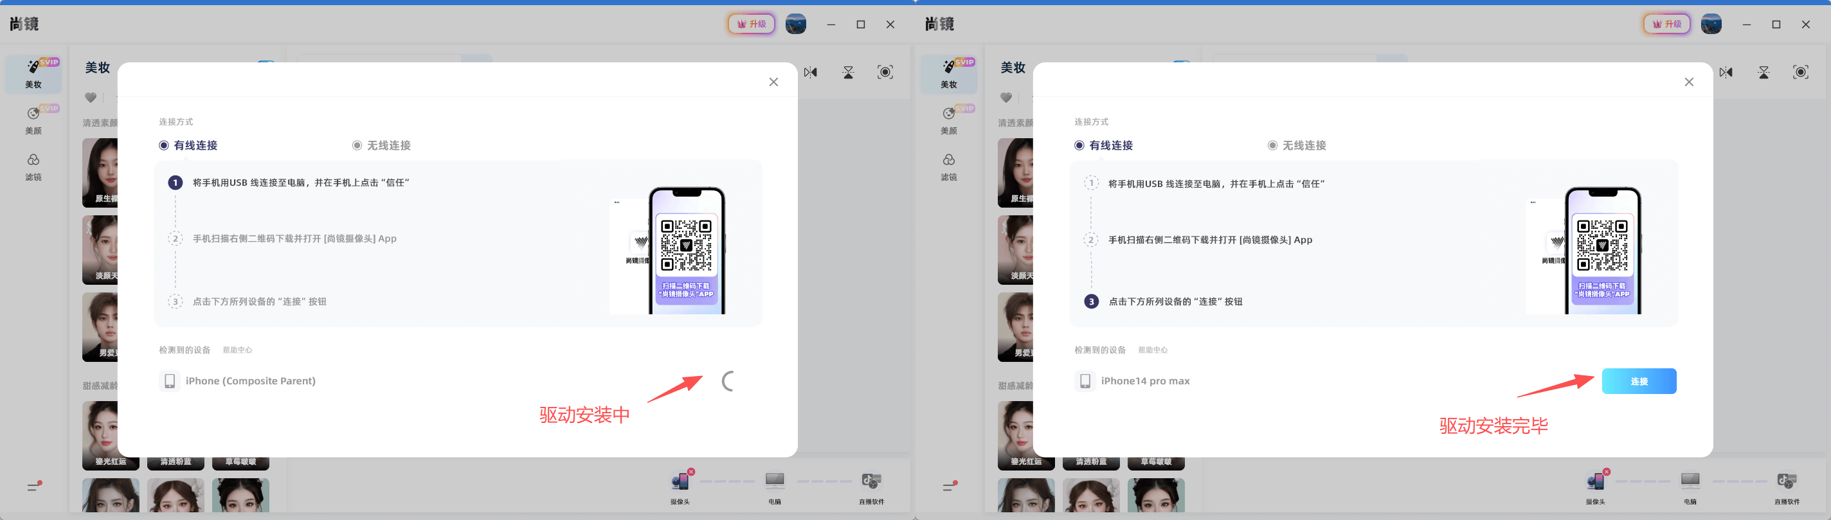Click step text "点击下方所列设备的" in iPhone14 pro max dialog

pyautogui.click(x=1150, y=302)
